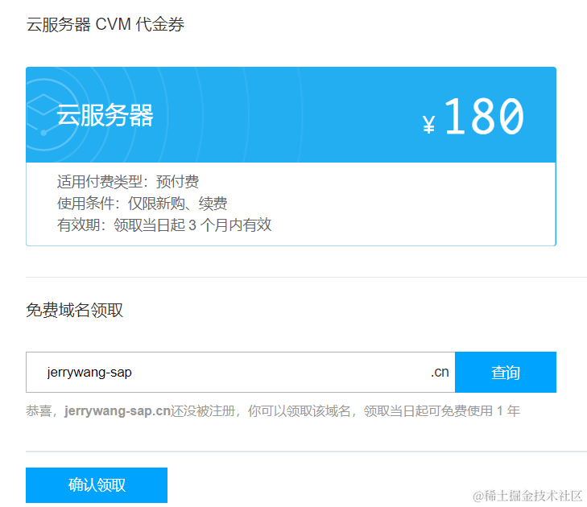Click the 查询 search button
The width and height of the screenshot is (587, 507).
pyautogui.click(x=506, y=372)
